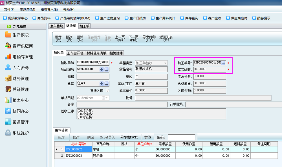Click the 仓库 ellipsis lookup button
Image resolution: width=282 pixels, height=167 pixels.
[x=107, y=84]
